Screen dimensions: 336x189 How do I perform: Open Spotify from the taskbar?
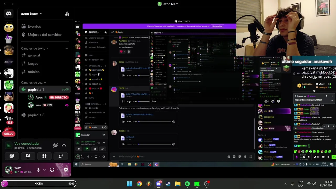tap(187, 184)
